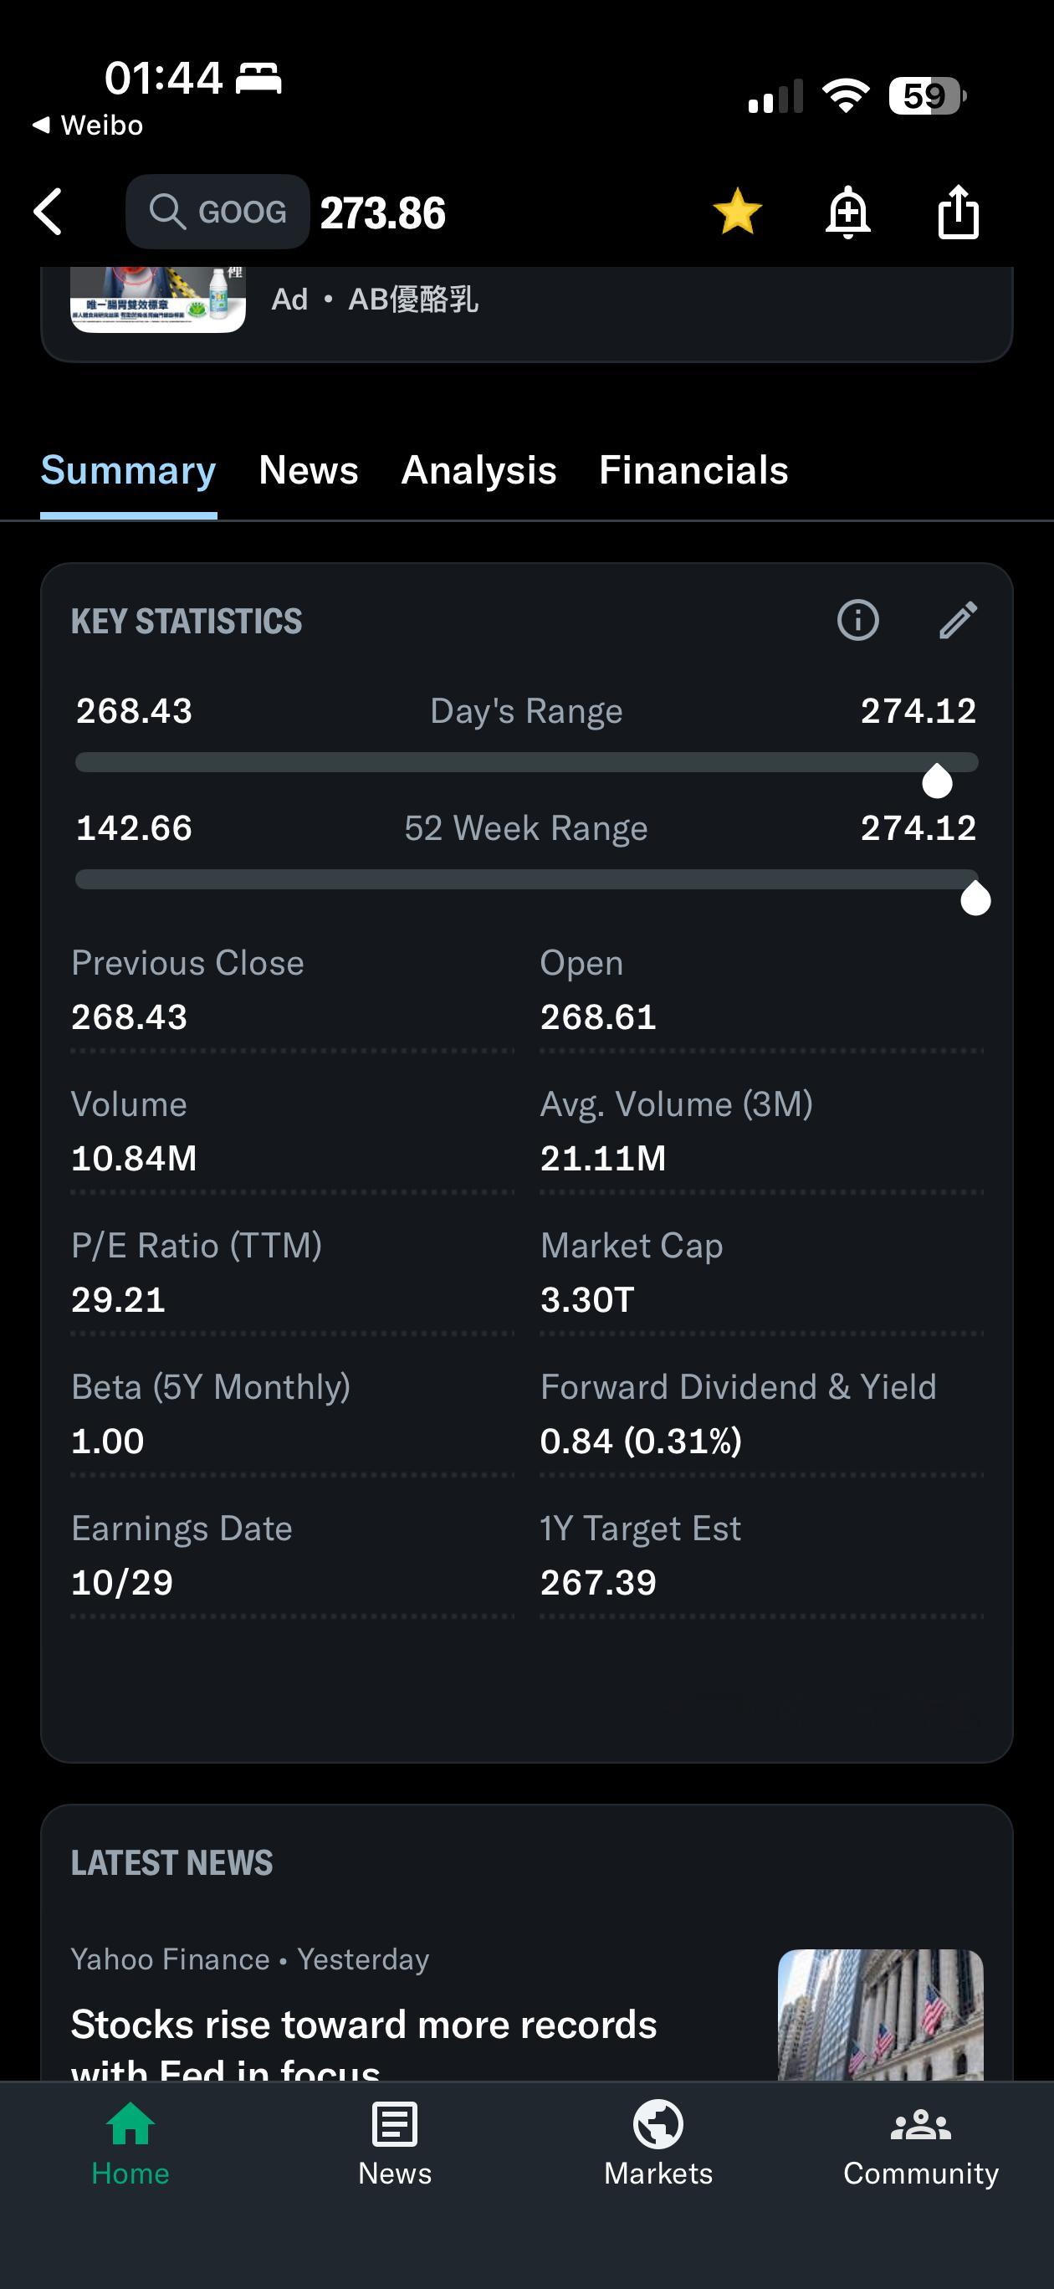The height and width of the screenshot is (2289, 1054).
Task: Open Key Statistics info icon
Action: coord(857,620)
